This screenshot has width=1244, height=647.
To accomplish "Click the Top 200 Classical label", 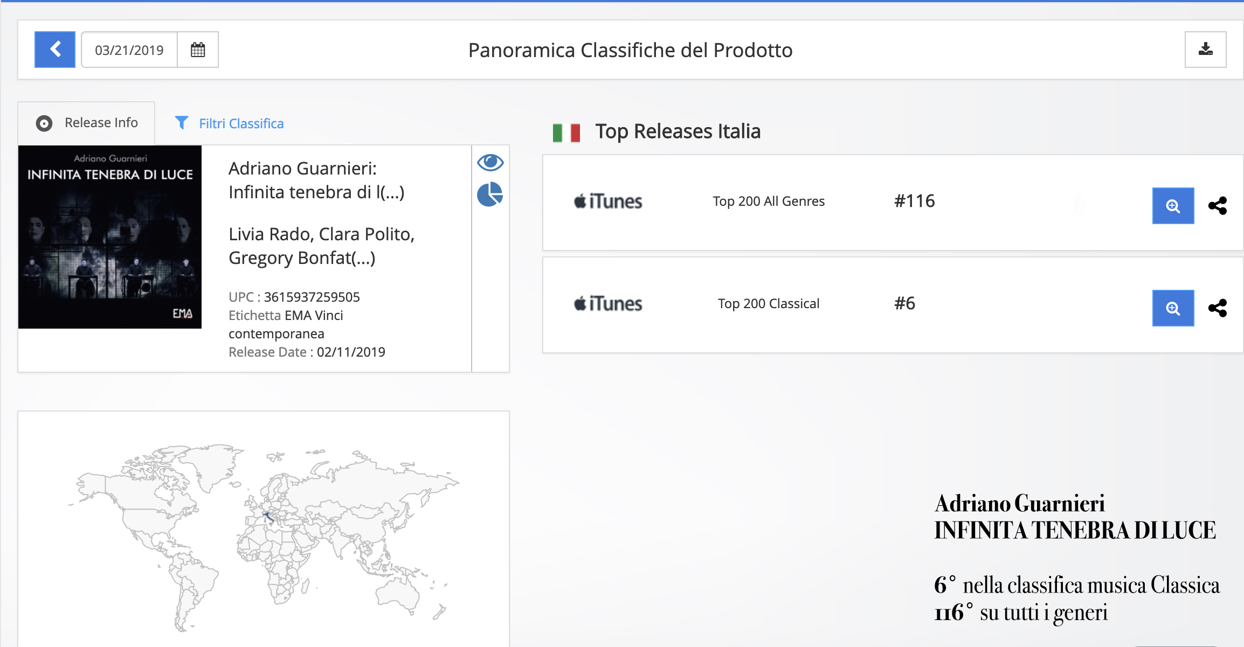I will [769, 303].
